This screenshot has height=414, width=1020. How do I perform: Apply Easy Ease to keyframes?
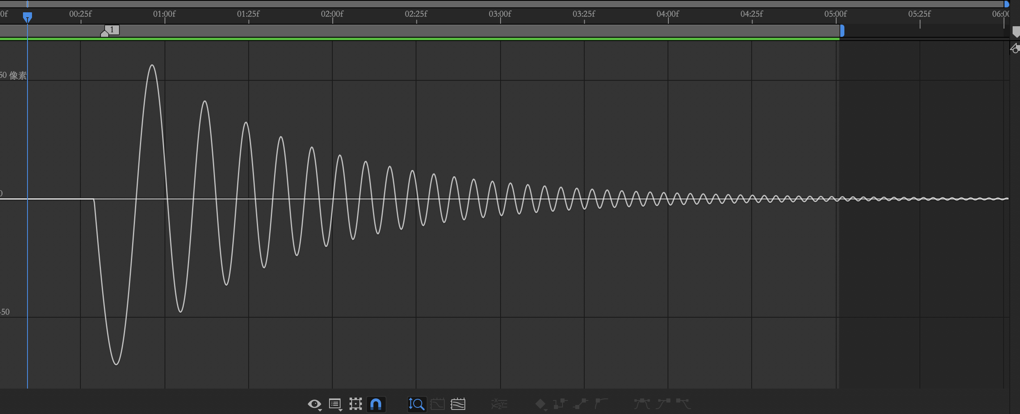(x=642, y=404)
